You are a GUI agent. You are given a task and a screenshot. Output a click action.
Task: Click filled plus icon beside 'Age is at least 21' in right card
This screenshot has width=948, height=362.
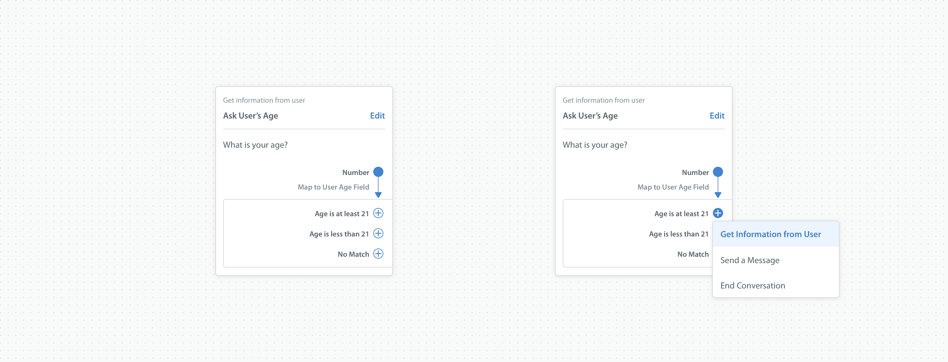[718, 213]
